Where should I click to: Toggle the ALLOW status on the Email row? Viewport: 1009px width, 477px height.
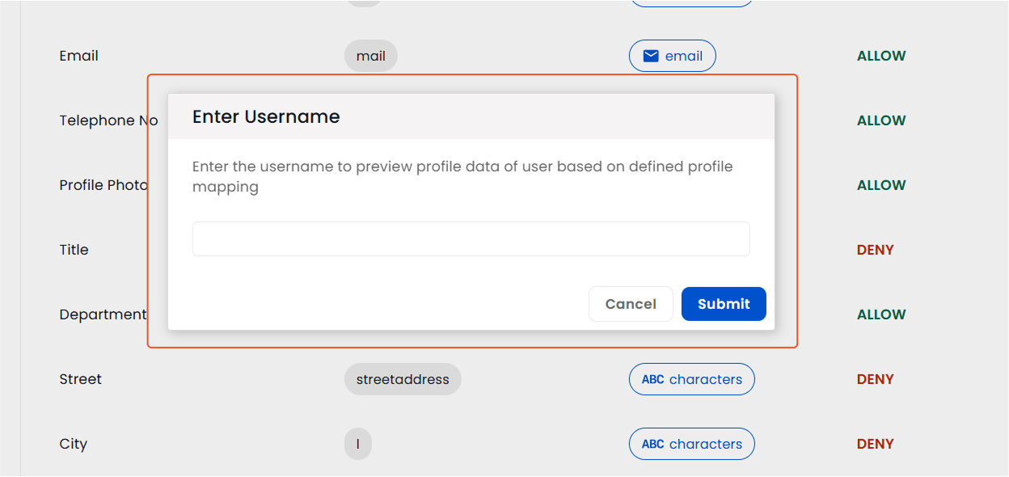pyautogui.click(x=881, y=56)
